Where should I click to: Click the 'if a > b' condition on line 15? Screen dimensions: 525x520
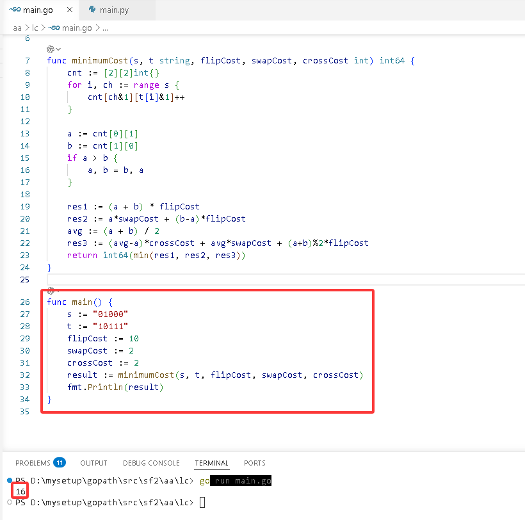[x=92, y=158]
